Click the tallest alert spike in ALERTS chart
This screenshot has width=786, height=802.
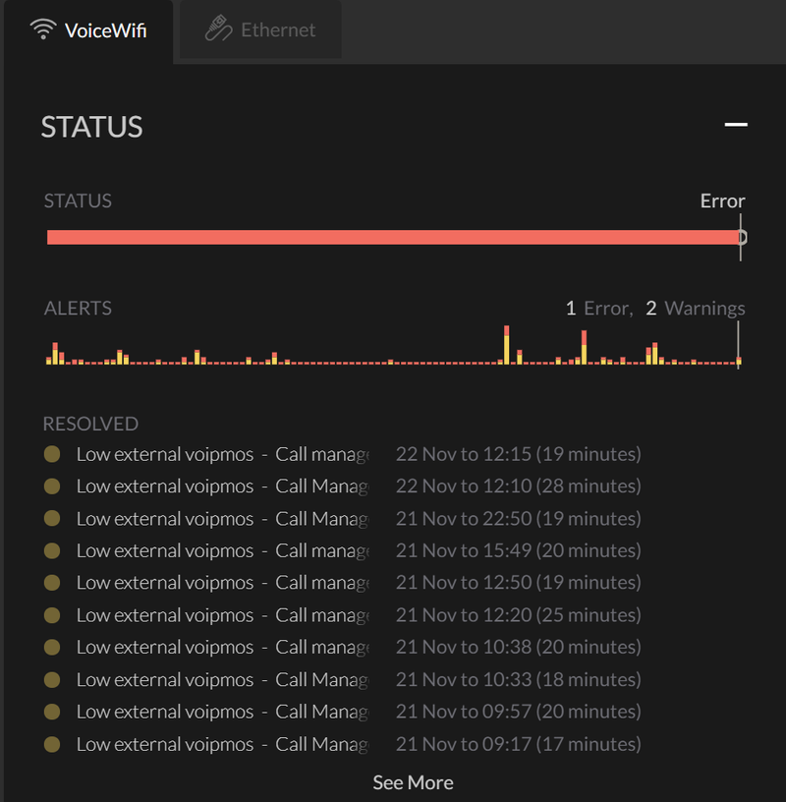[x=506, y=345]
